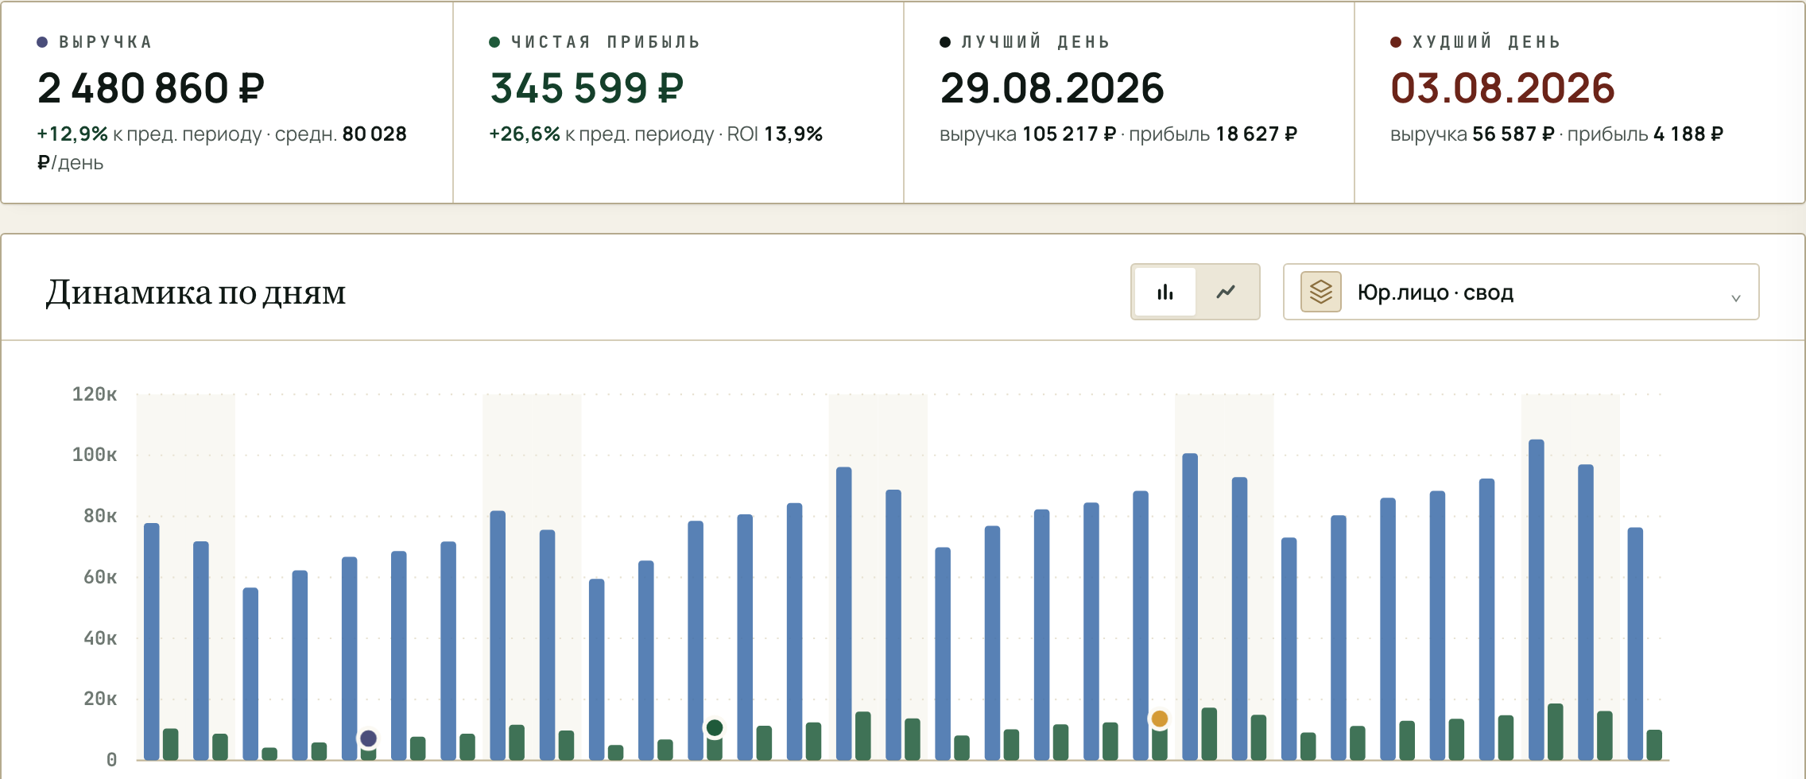Click worst day revenue 56 587 ₽
The image size is (1806, 779).
[x=1513, y=134]
